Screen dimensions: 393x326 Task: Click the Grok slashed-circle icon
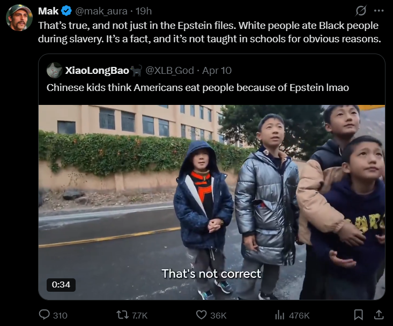tap(361, 11)
